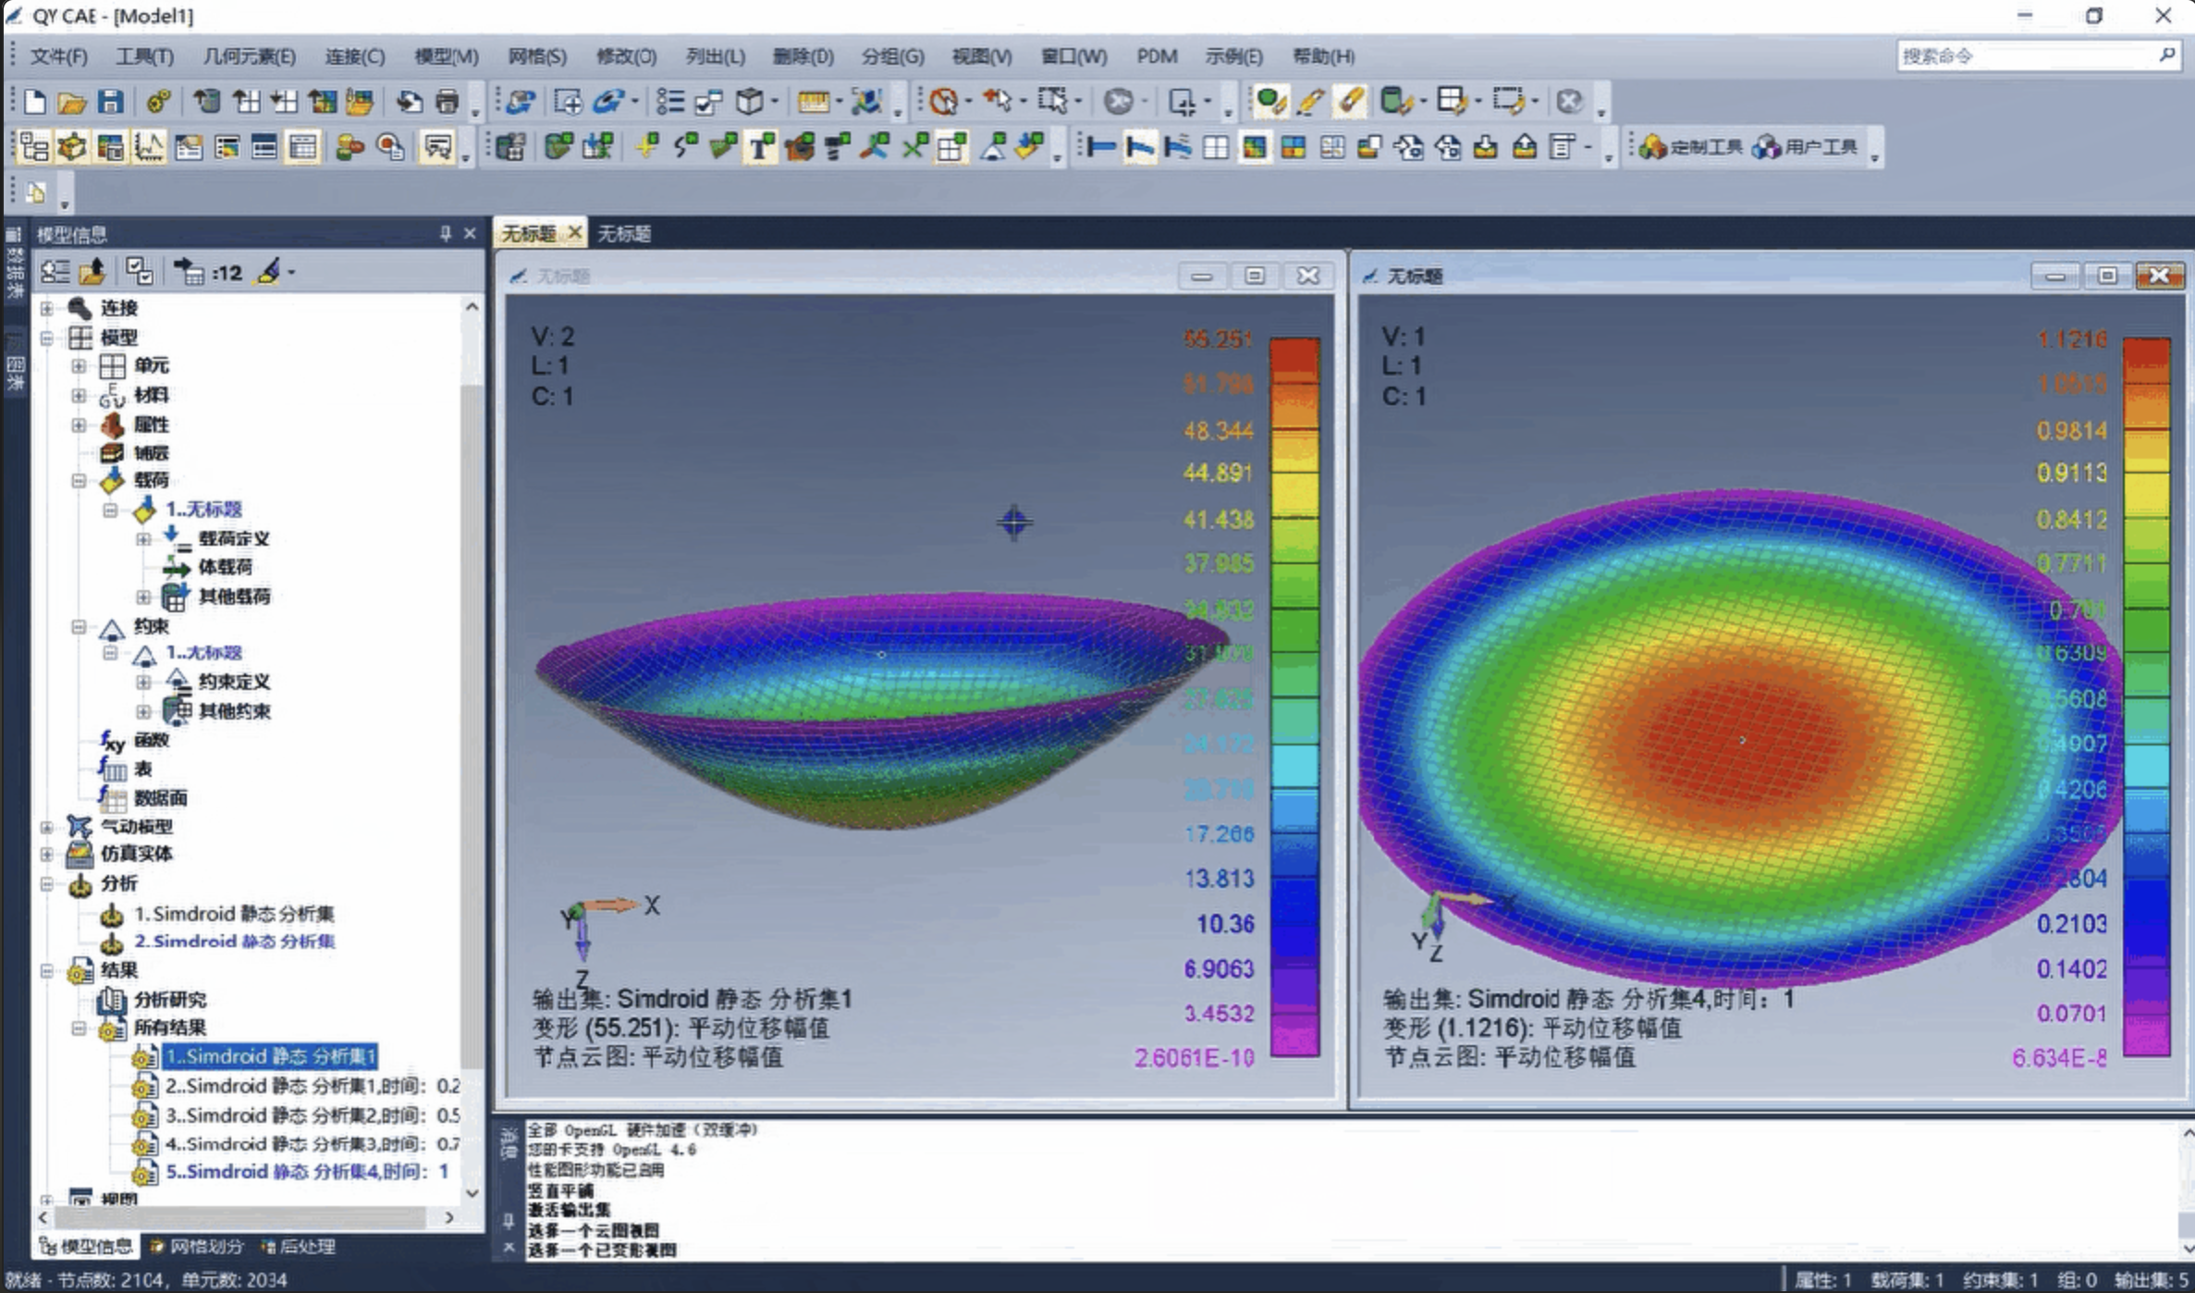Click the Print toolbar icon
Screen dimensions: 2195x1293
pyautogui.click(x=448, y=102)
